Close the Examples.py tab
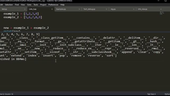170x96 pixels. click(79, 9)
